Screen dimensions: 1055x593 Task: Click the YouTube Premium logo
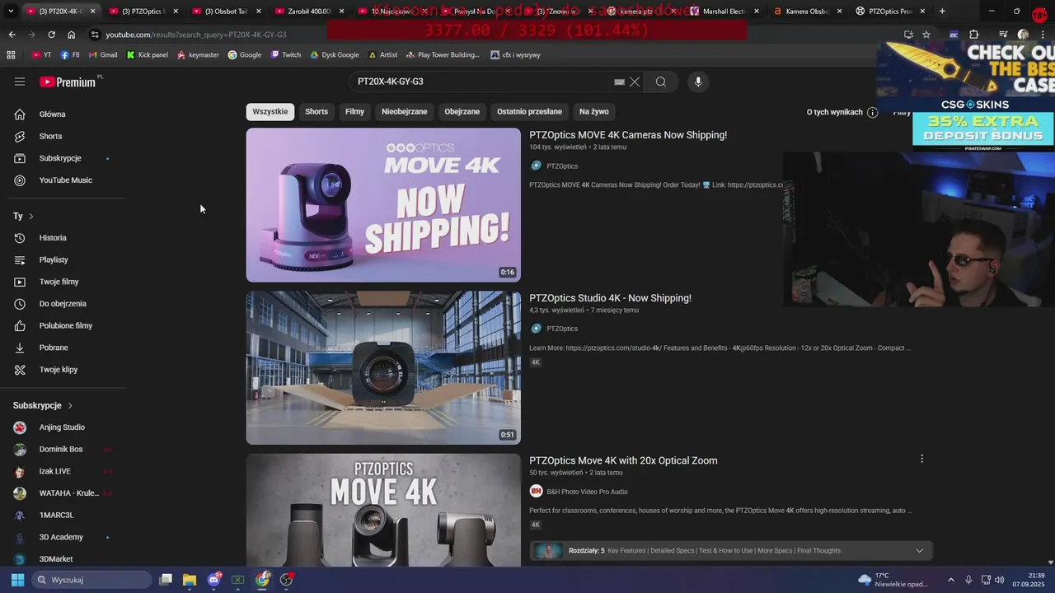69,82
